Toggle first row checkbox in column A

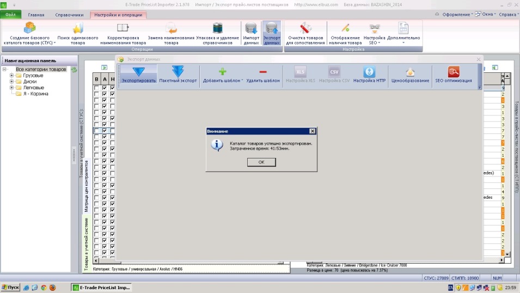pyautogui.click(x=105, y=88)
